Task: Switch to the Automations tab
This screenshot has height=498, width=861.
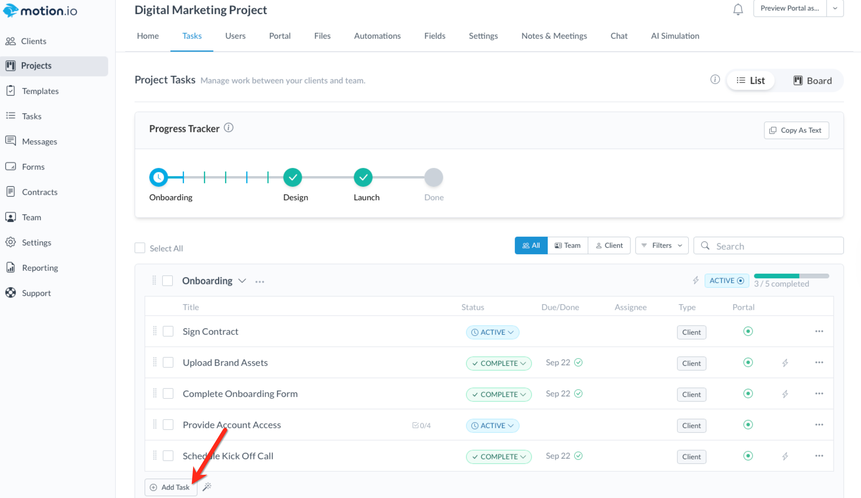Action: click(377, 36)
